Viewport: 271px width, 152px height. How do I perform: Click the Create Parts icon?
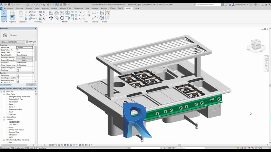[x=102, y=18]
